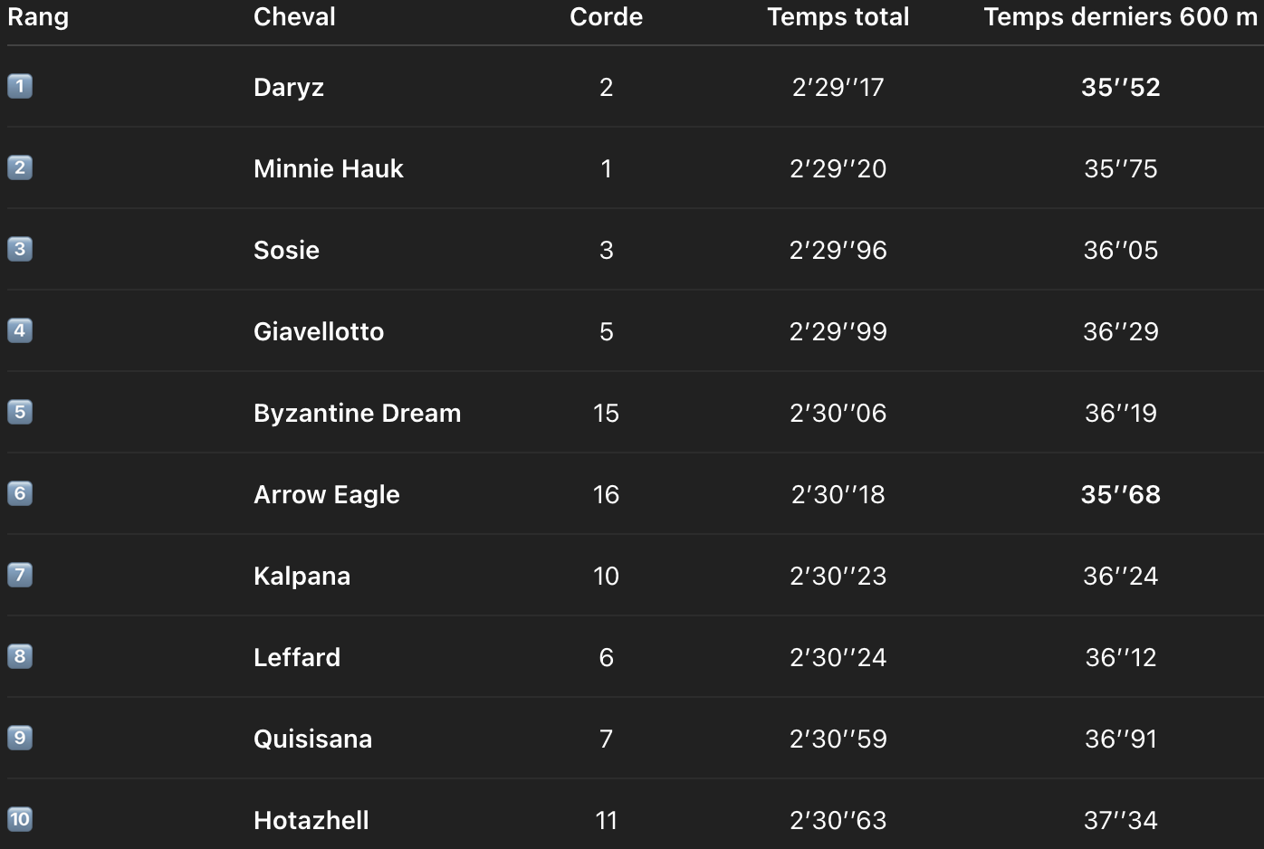Click the rank 8 number badge icon
1264x849 pixels.
[20, 657]
